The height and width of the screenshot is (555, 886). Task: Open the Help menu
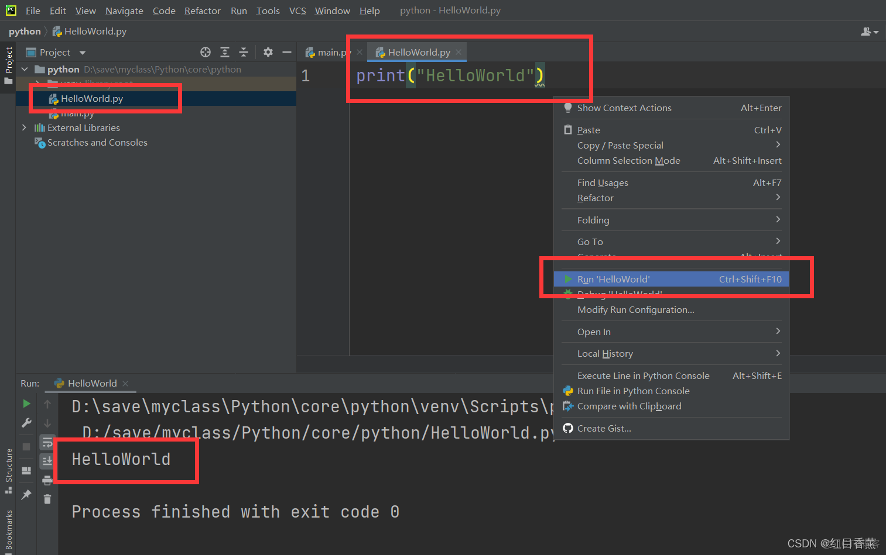(x=370, y=11)
